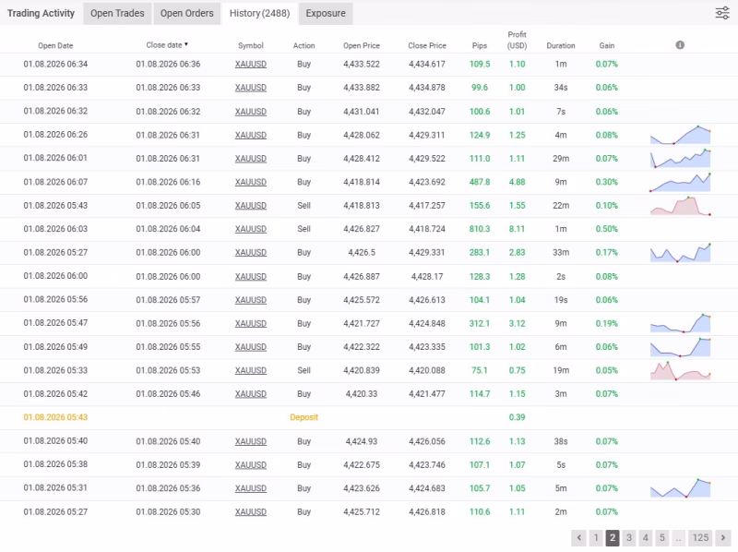Sort trades by Profit (USD) header
Image resolution: width=738 pixels, height=552 pixels.
point(517,40)
